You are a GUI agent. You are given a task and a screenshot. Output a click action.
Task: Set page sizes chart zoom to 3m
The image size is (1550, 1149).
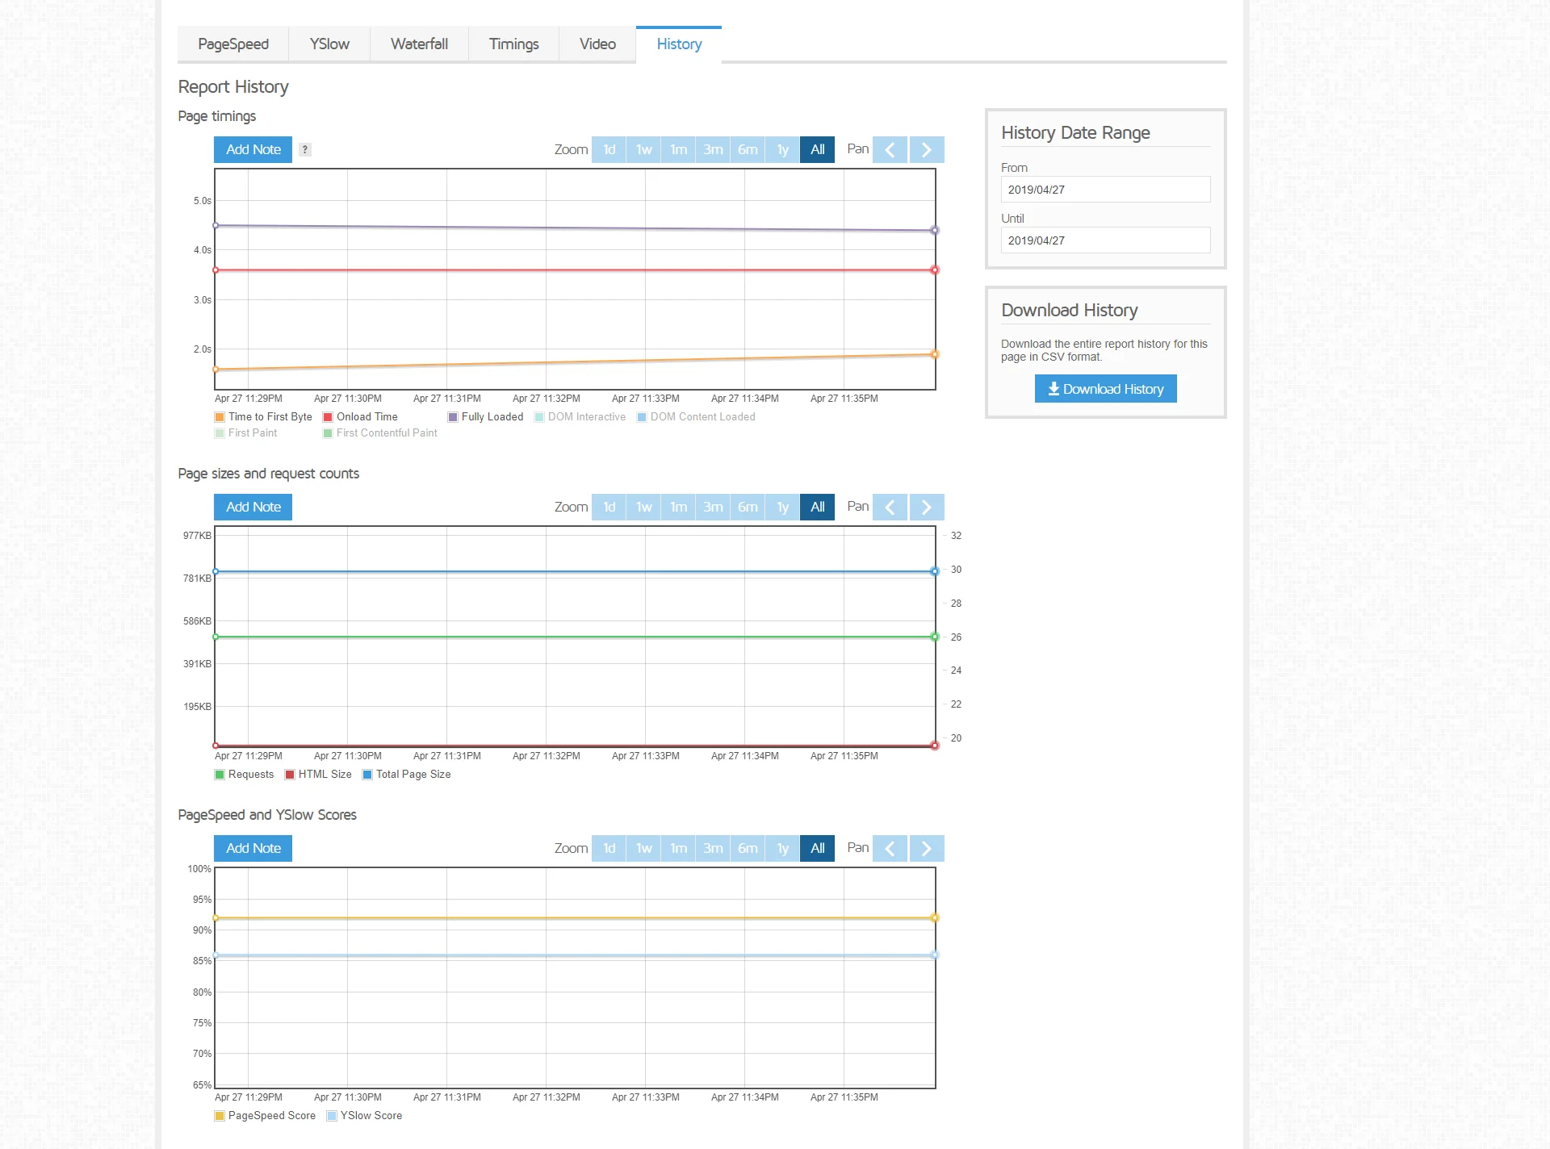(713, 507)
